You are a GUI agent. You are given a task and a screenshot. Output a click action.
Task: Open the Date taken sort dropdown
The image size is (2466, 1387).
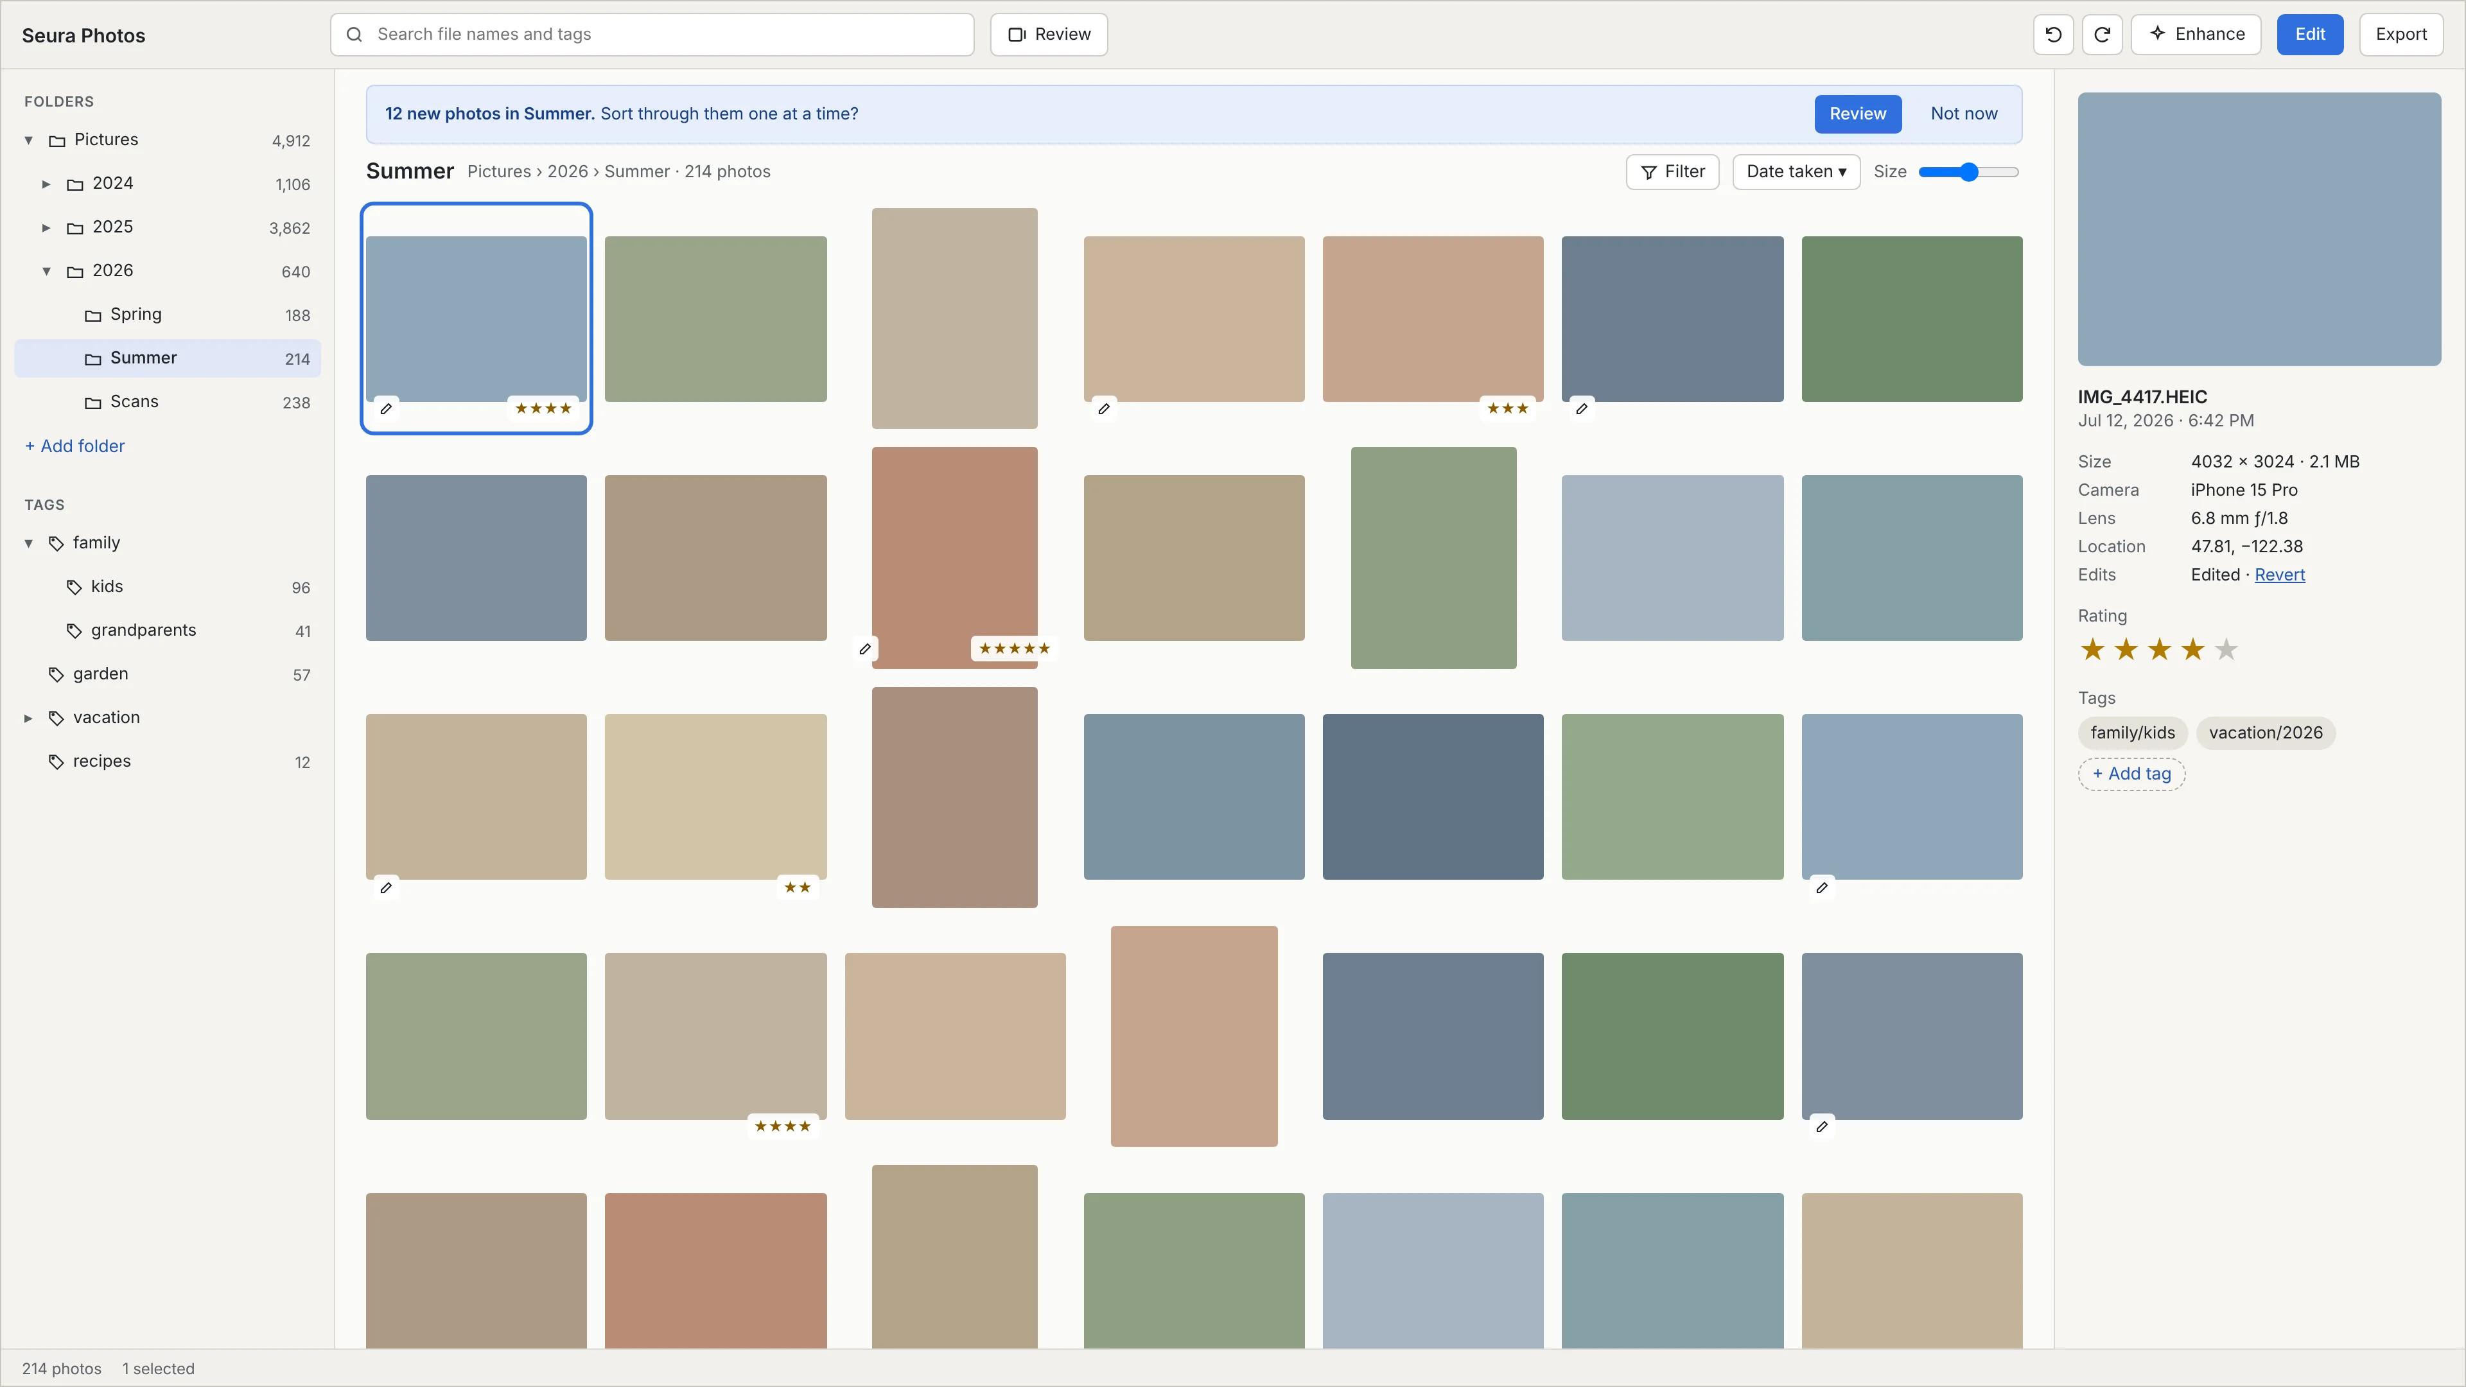coord(1796,171)
